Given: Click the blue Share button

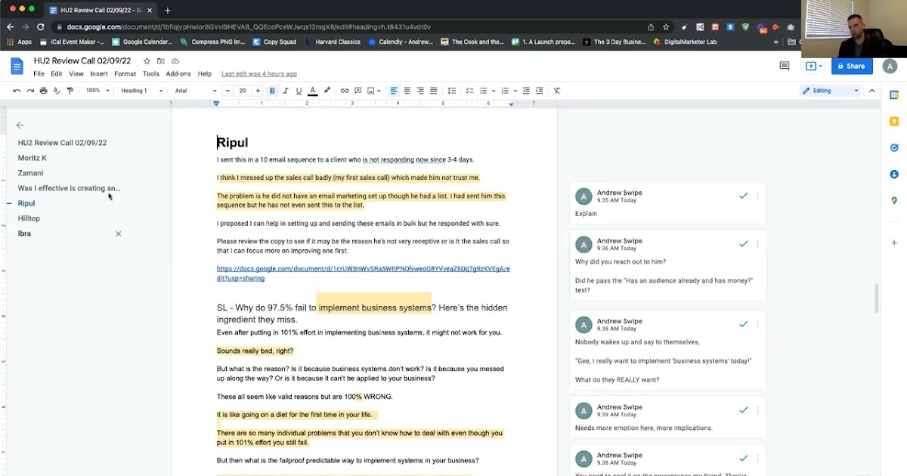Looking at the screenshot, I should (851, 66).
